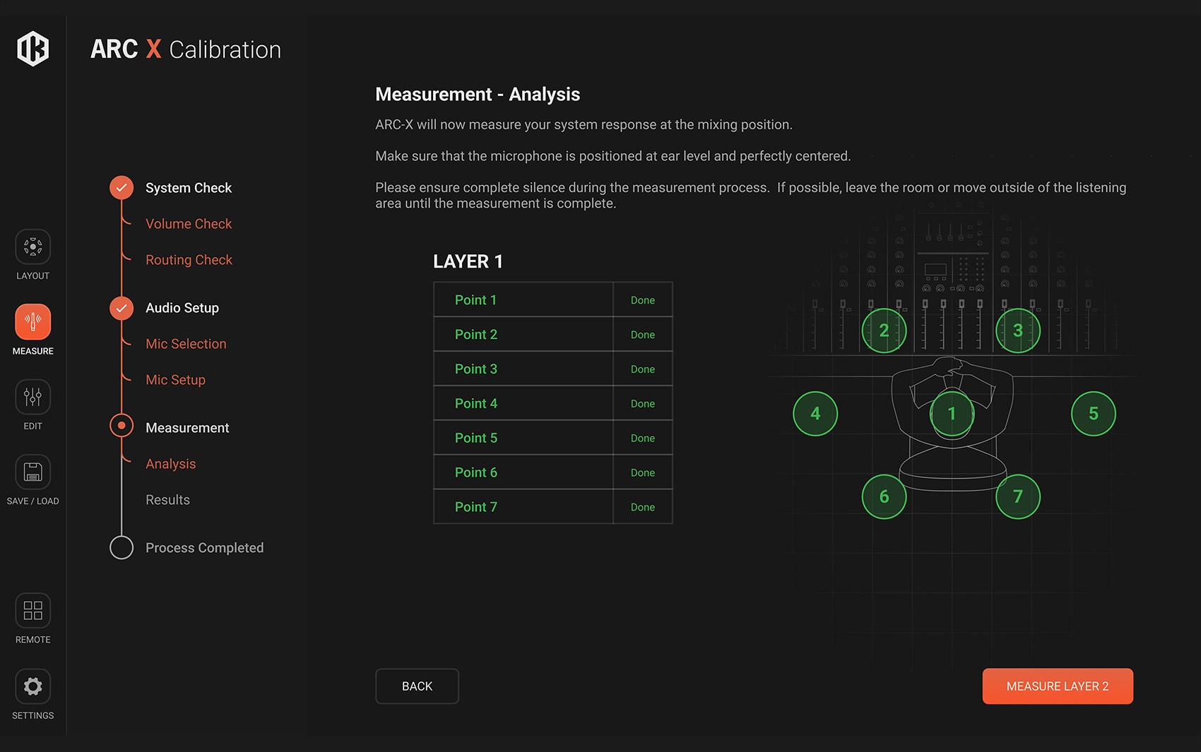Open the Edit sliders icon
The height and width of the screenshot is (752, 1201).
32,397
